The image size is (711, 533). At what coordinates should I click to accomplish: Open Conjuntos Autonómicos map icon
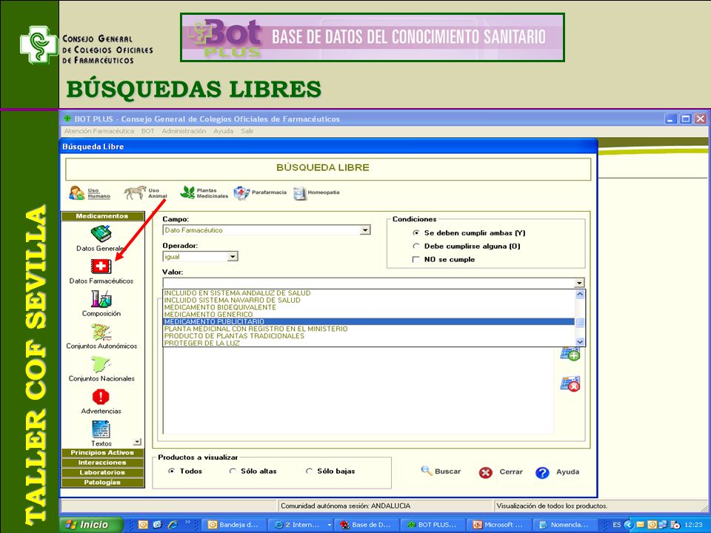tap(101, 332)
